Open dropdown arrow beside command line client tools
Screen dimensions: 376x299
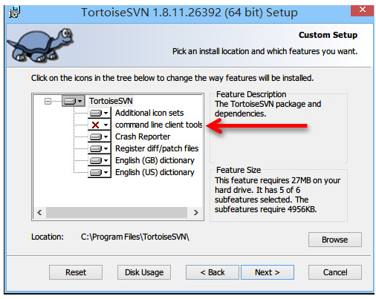coord(106,125)
